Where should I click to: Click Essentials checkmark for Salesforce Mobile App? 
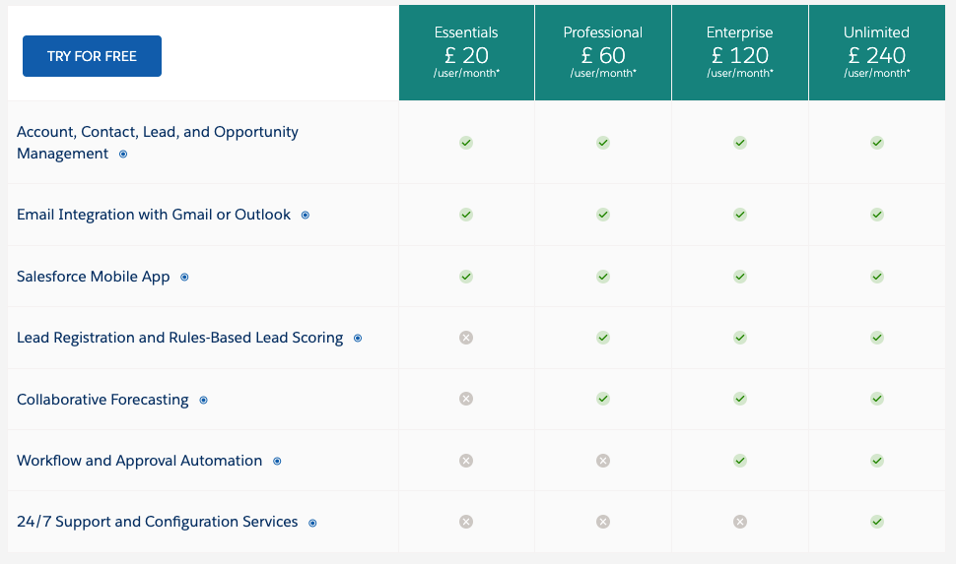coord(466,277)
